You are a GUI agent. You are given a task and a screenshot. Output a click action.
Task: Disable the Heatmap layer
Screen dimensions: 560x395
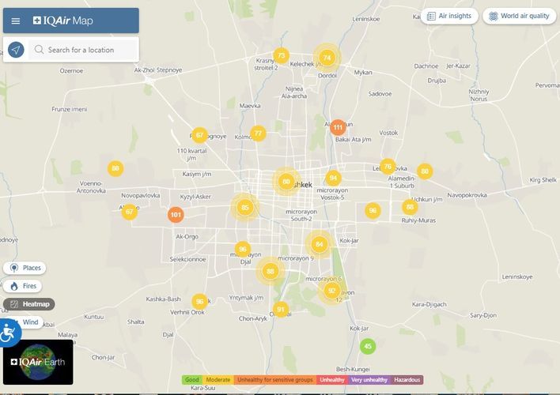(x=28, y=304)
